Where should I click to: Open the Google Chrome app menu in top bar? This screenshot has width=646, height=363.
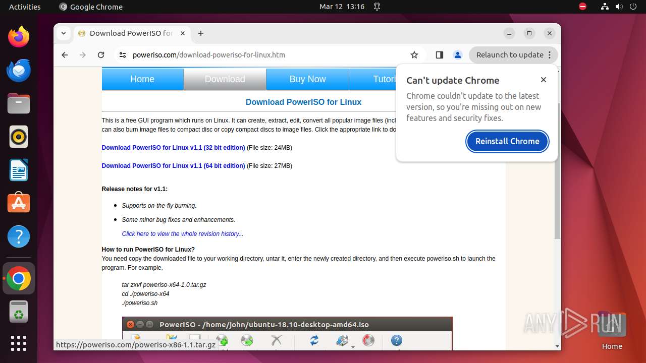(91, 7)
